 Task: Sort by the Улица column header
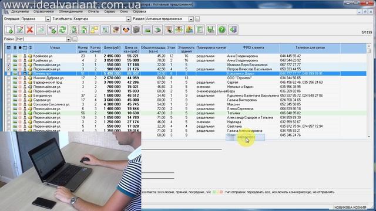[55, 49]
